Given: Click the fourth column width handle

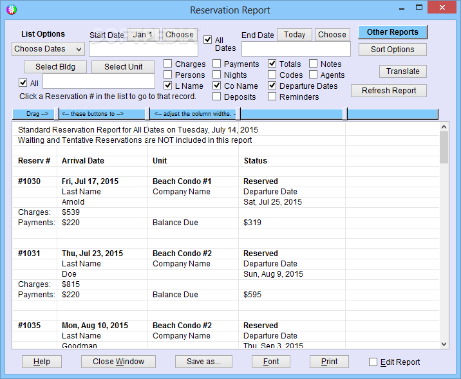Looking at the screenshot, I should (x=345, y=114).
